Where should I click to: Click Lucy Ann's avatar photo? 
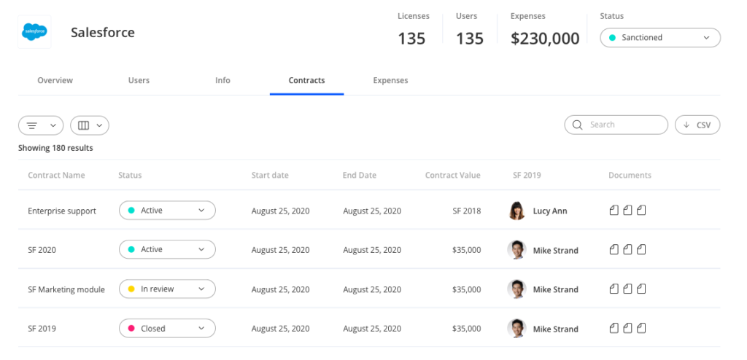pos(516,211)
